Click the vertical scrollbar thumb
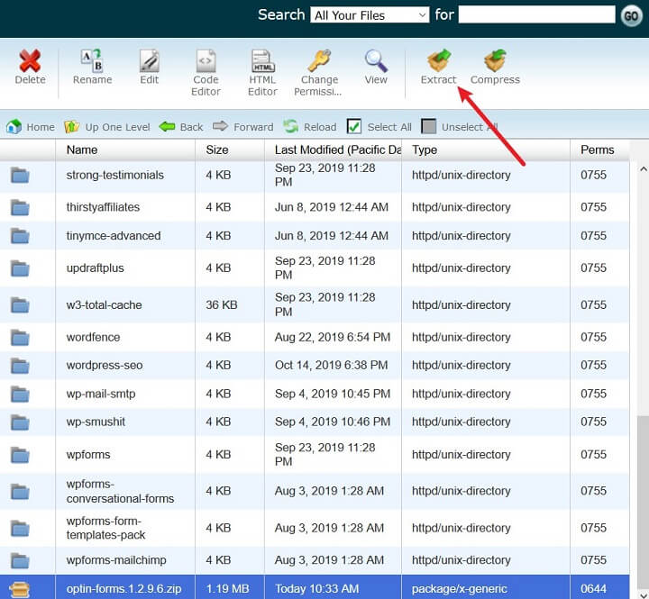Screen dimensions: 649x599 [644, 503]
